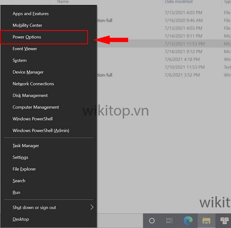This screenshot has height=228, width=231.
Task: Open Task View from the taskbar
Action: 169,221
